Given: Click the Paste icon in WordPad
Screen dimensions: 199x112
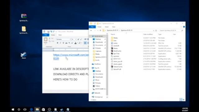Looking at the screenshot, I should [x=46, y=40].
